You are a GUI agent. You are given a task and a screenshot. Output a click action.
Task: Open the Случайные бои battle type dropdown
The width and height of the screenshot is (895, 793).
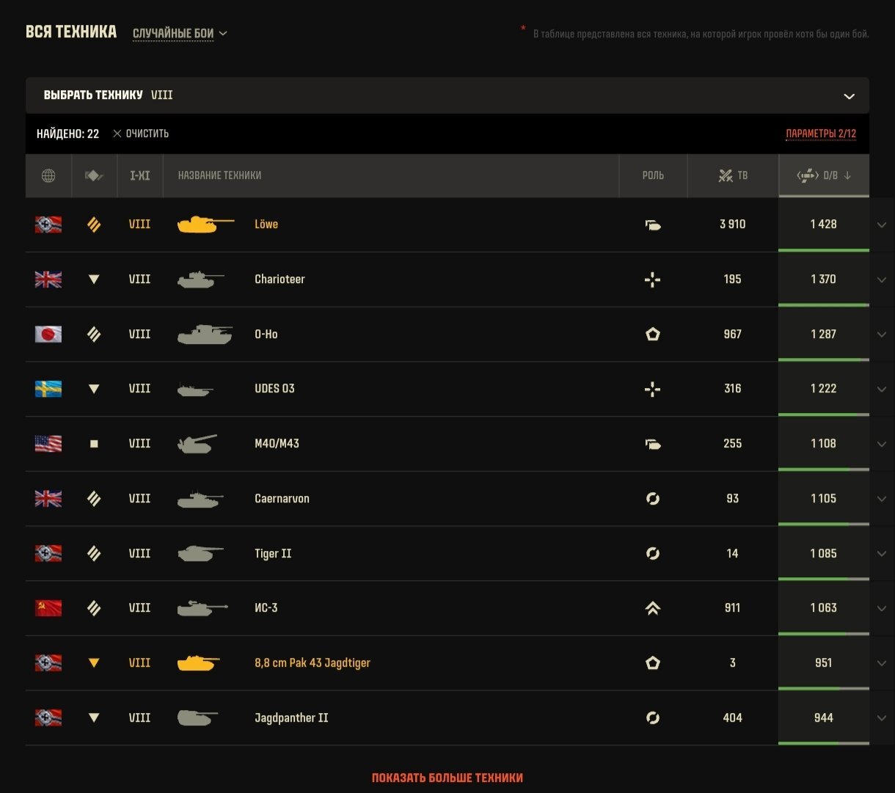(180, 33)
